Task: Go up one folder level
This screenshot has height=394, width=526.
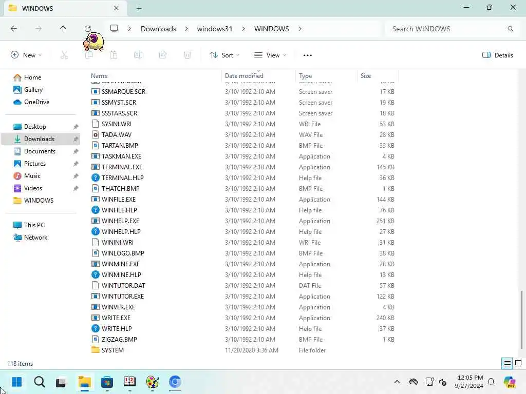Action: point(63,29)
